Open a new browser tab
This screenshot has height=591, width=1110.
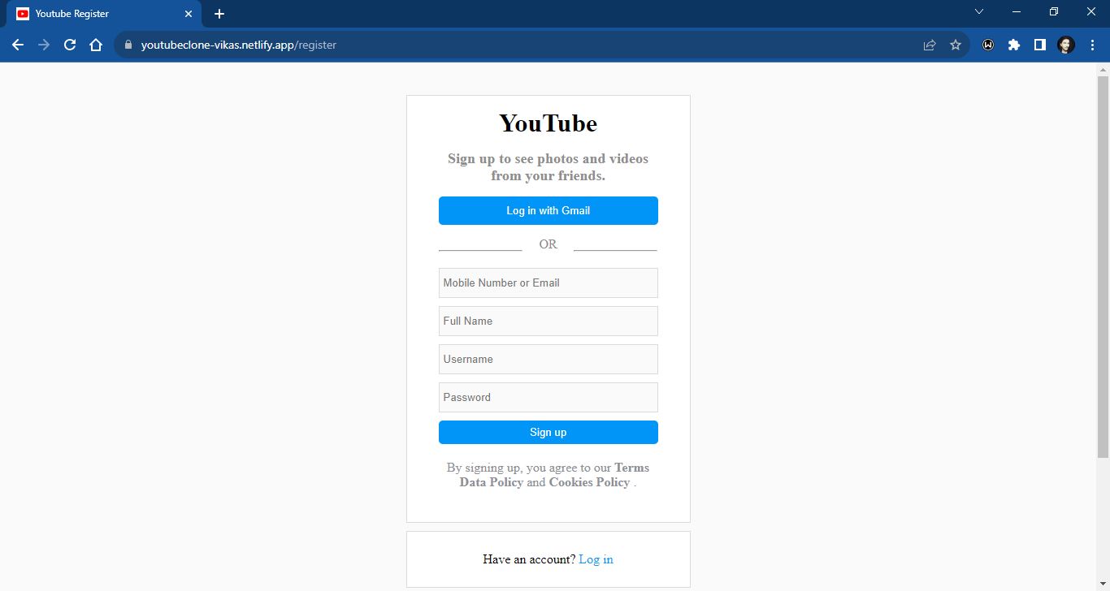(x=219, y=13)
